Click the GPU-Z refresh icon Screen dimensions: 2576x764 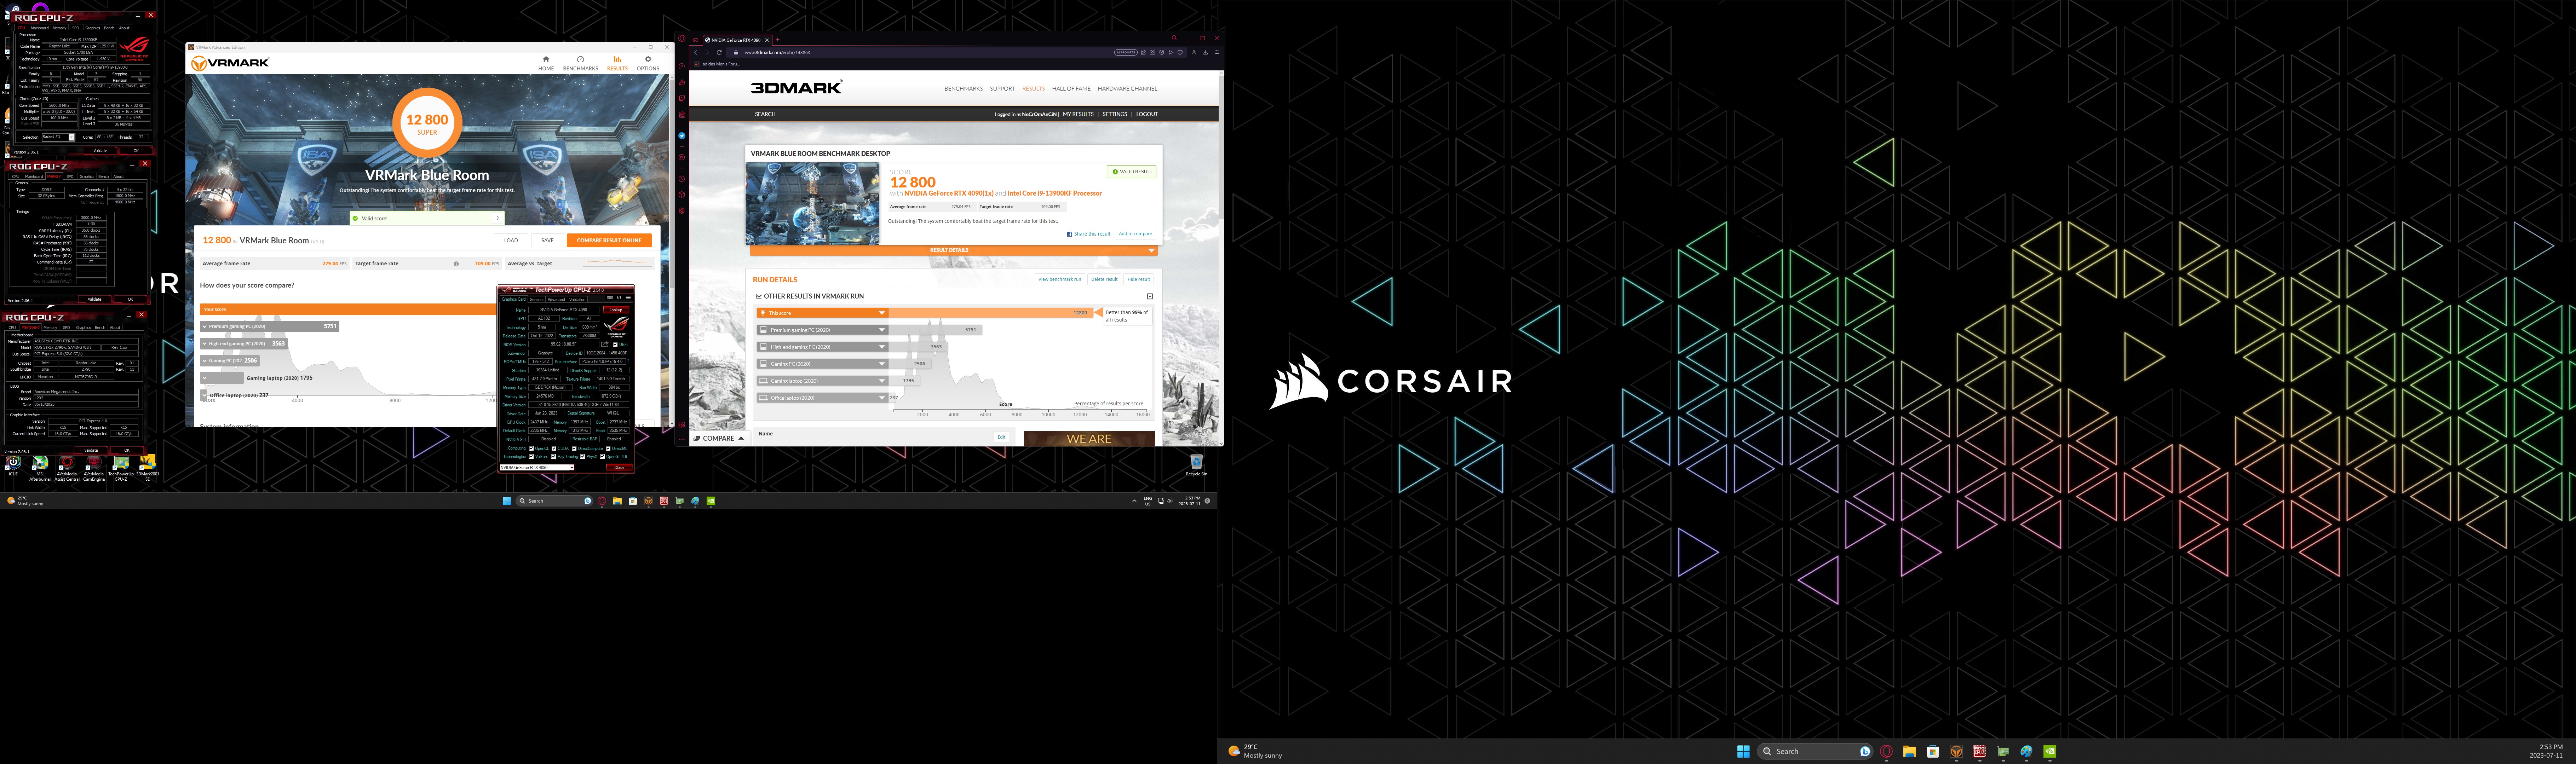[619, 298]
